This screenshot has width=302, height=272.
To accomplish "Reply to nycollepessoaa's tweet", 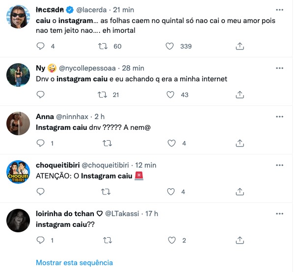I will [41, 95].
